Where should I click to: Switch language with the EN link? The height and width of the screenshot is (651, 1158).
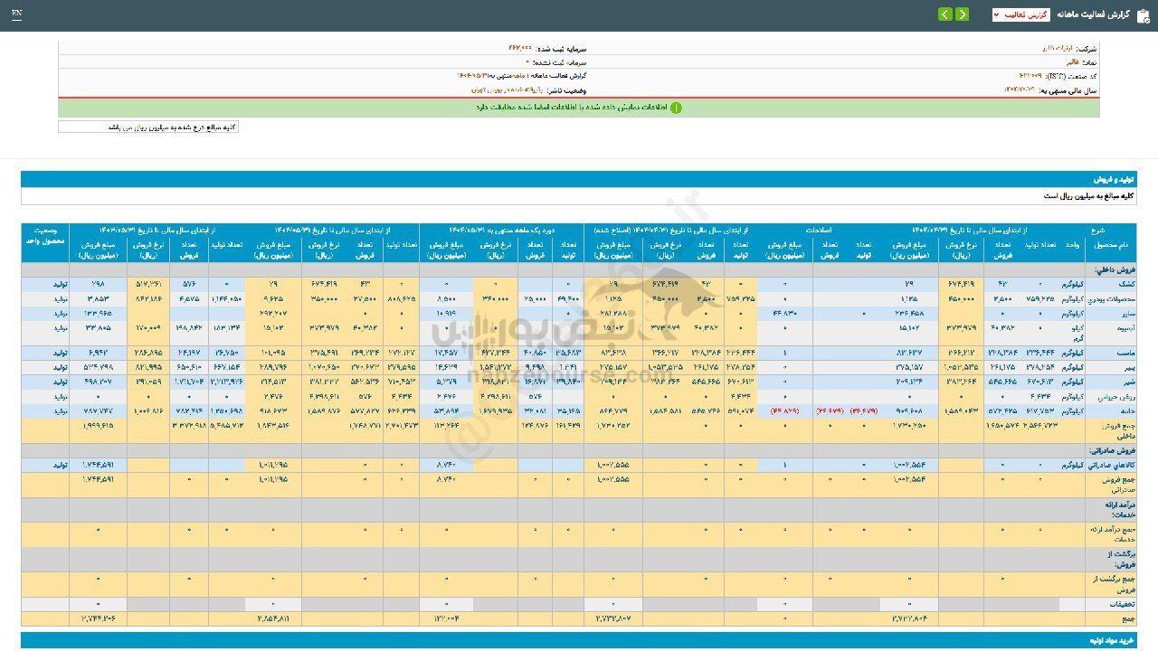click(17, 14)
